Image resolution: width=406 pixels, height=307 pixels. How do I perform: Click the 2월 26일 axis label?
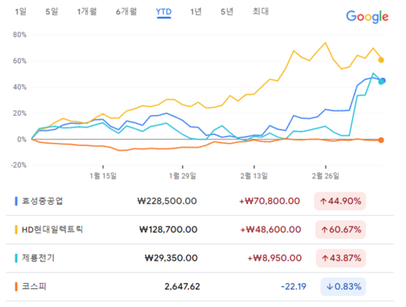tap(326, 176)
